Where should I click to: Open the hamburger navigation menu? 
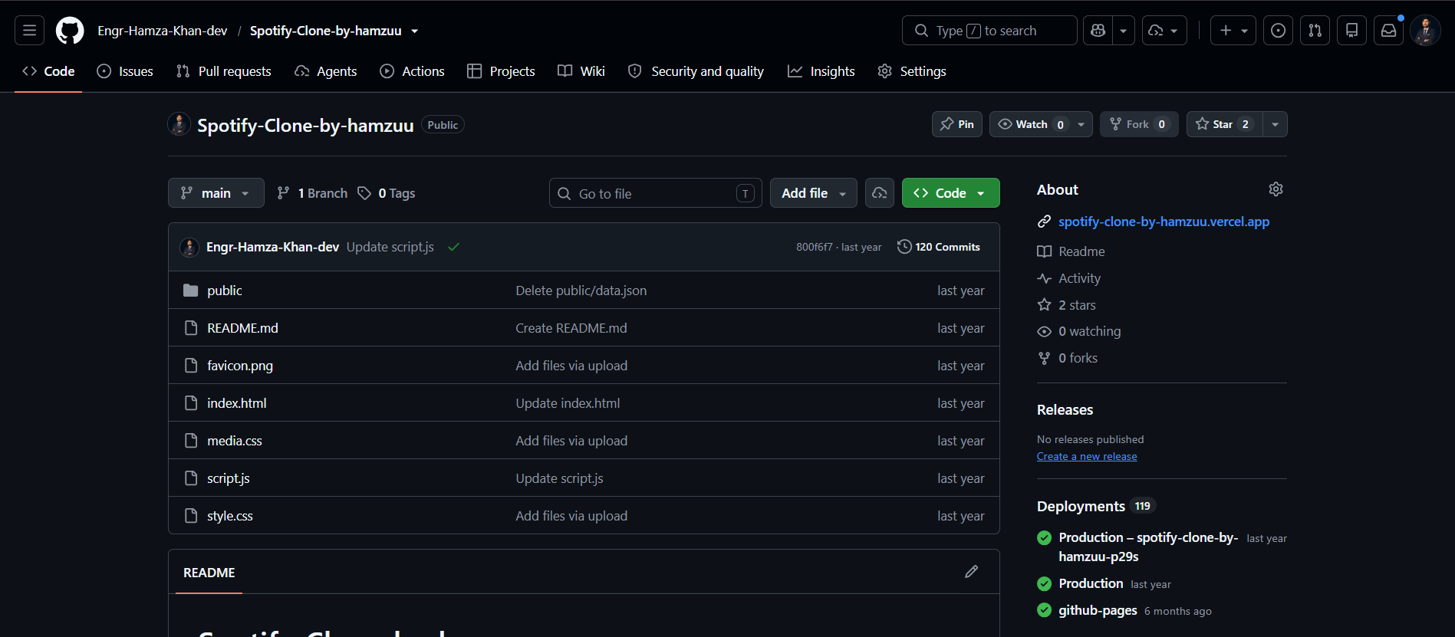pyautogui.click(x=29, y=31)
